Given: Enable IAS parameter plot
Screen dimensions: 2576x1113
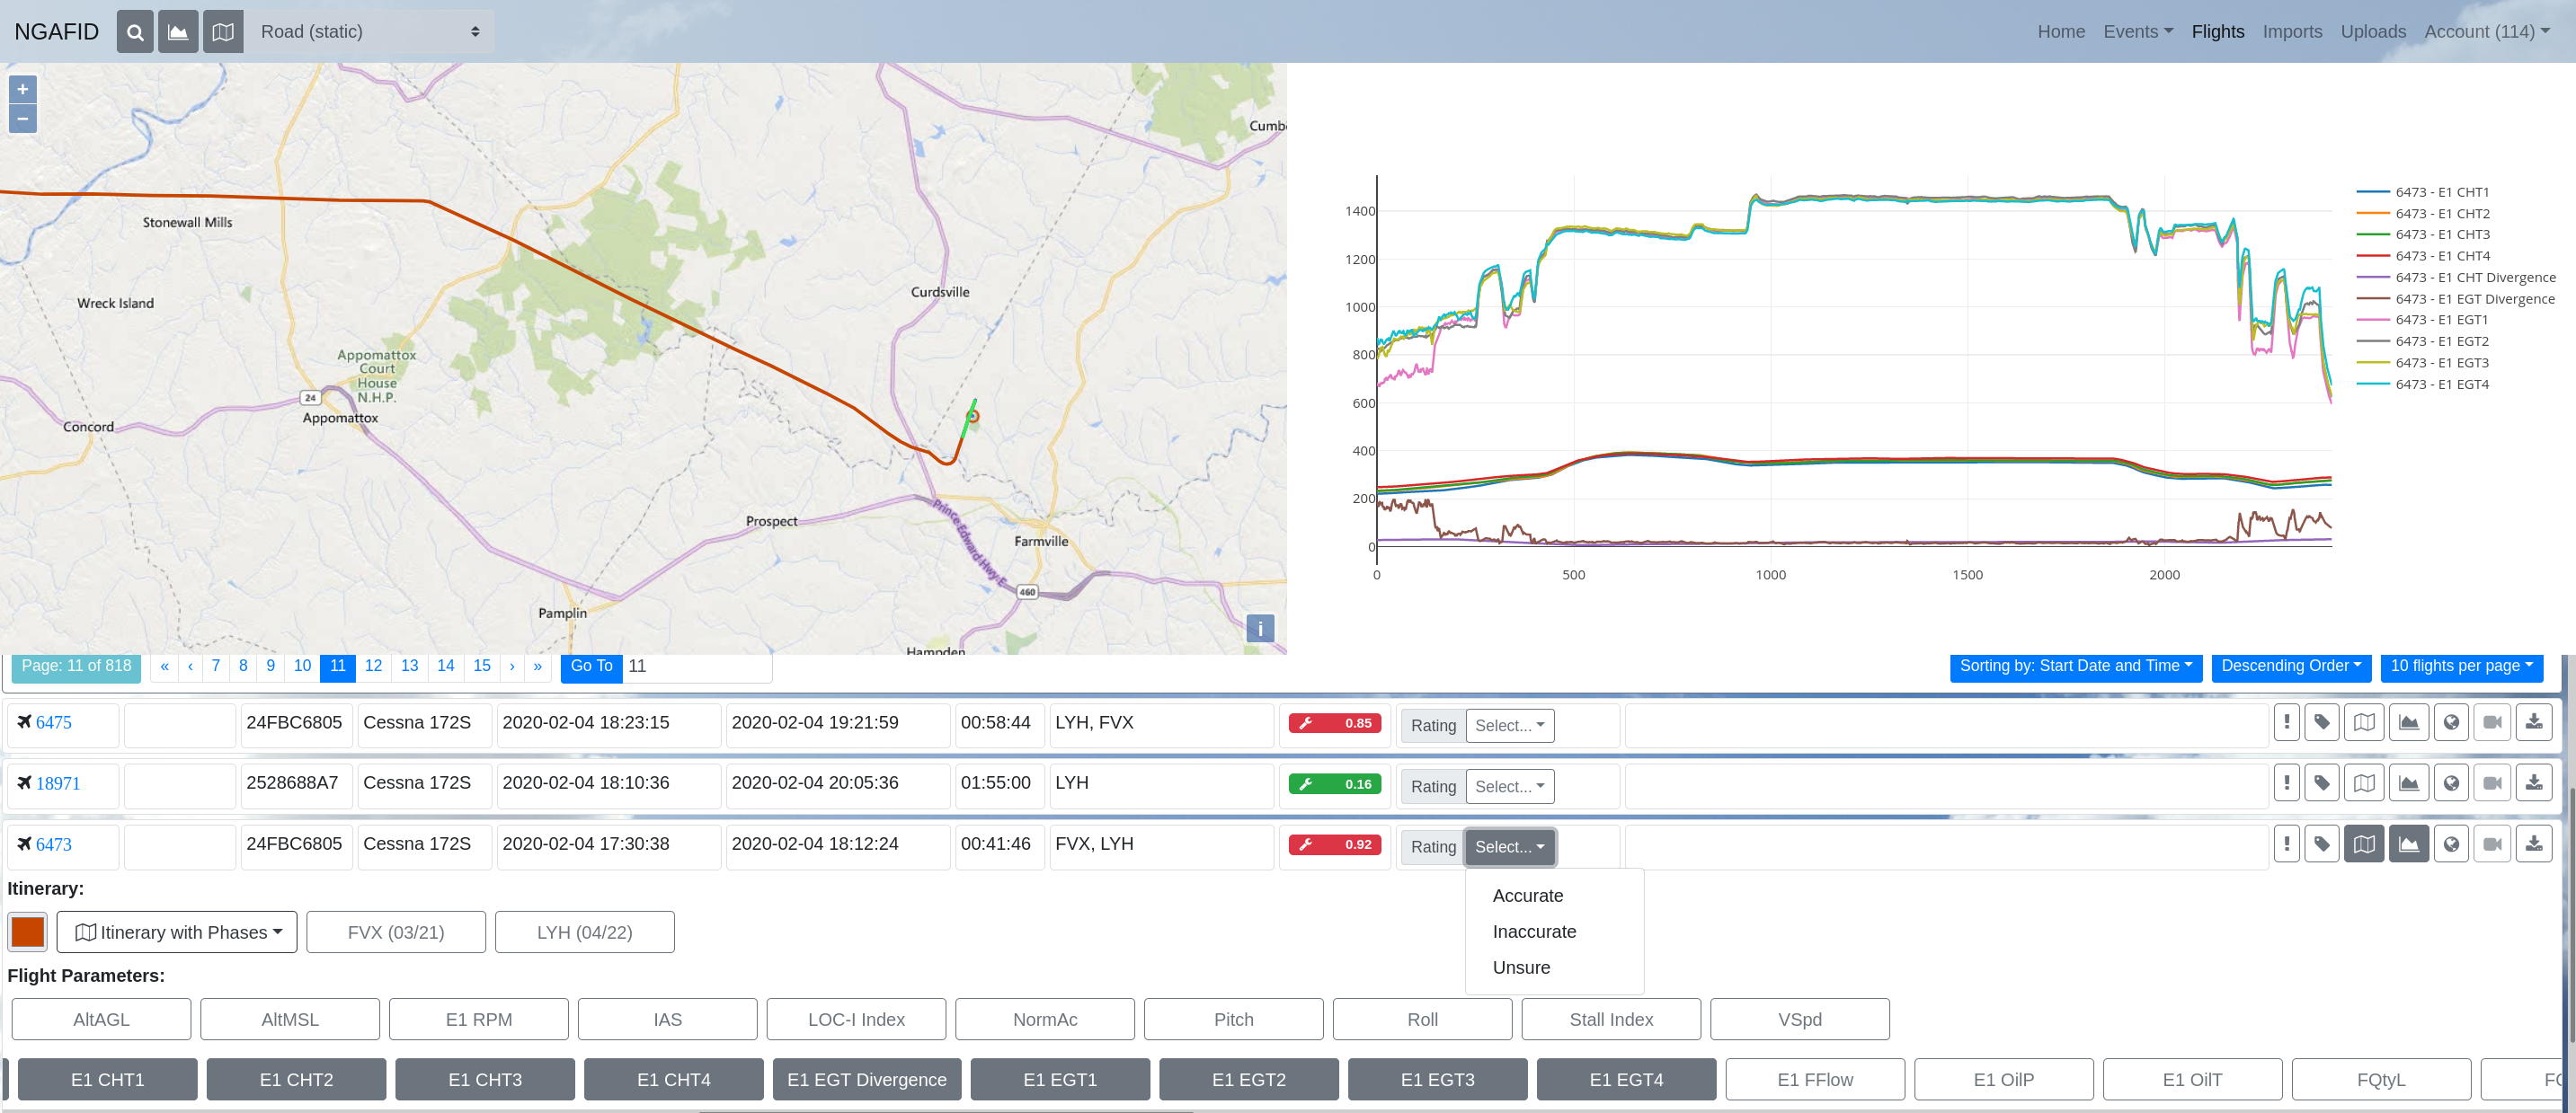Looking at the screenshot, I should point(668,1019).
